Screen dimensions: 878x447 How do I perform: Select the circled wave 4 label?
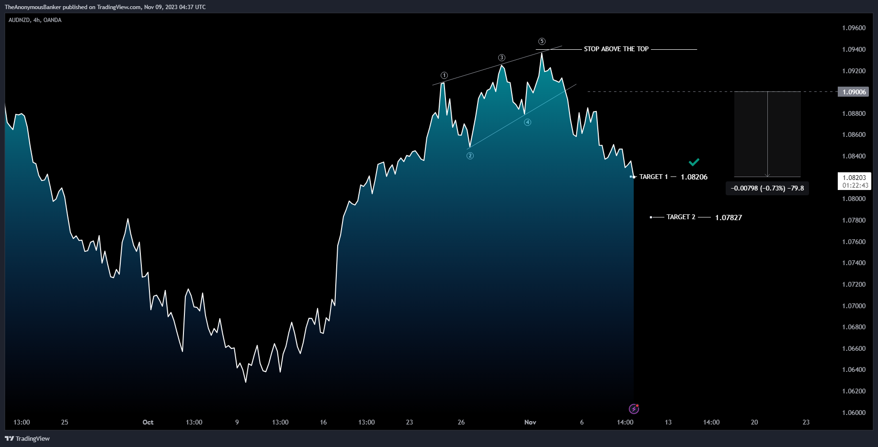(527, 122)
